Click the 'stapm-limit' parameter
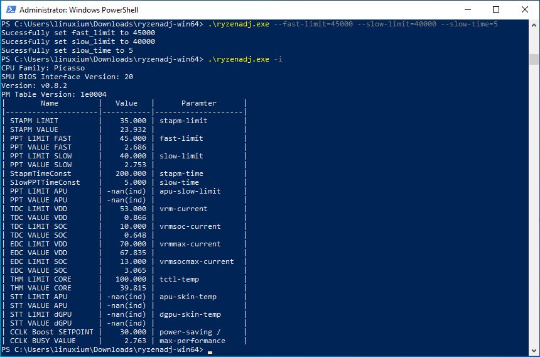 183,121
